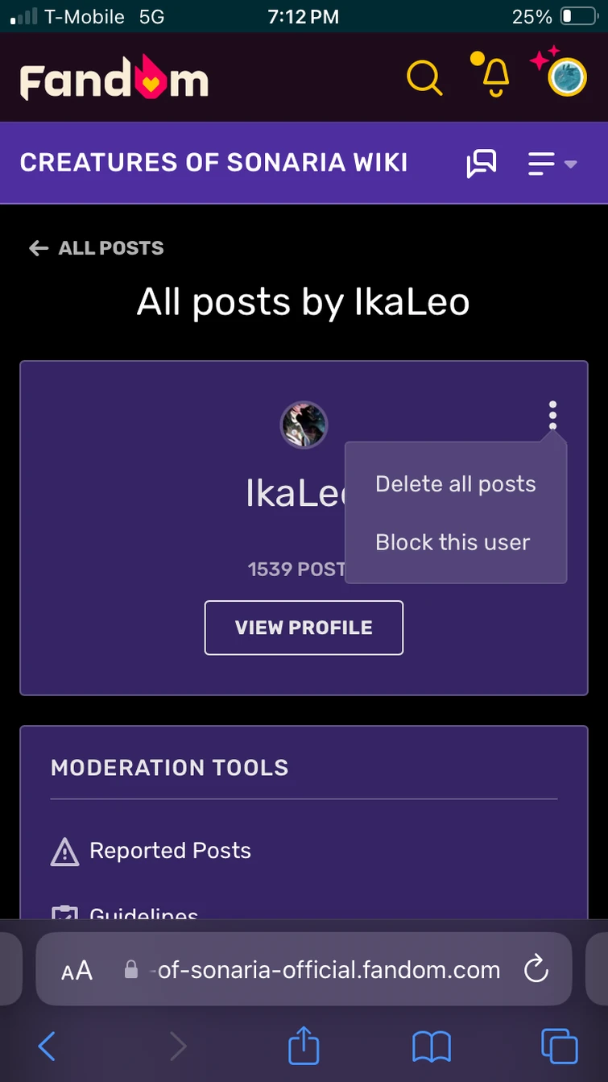Reload the page in Safari

pyautogui.click(x=536, y=970)
